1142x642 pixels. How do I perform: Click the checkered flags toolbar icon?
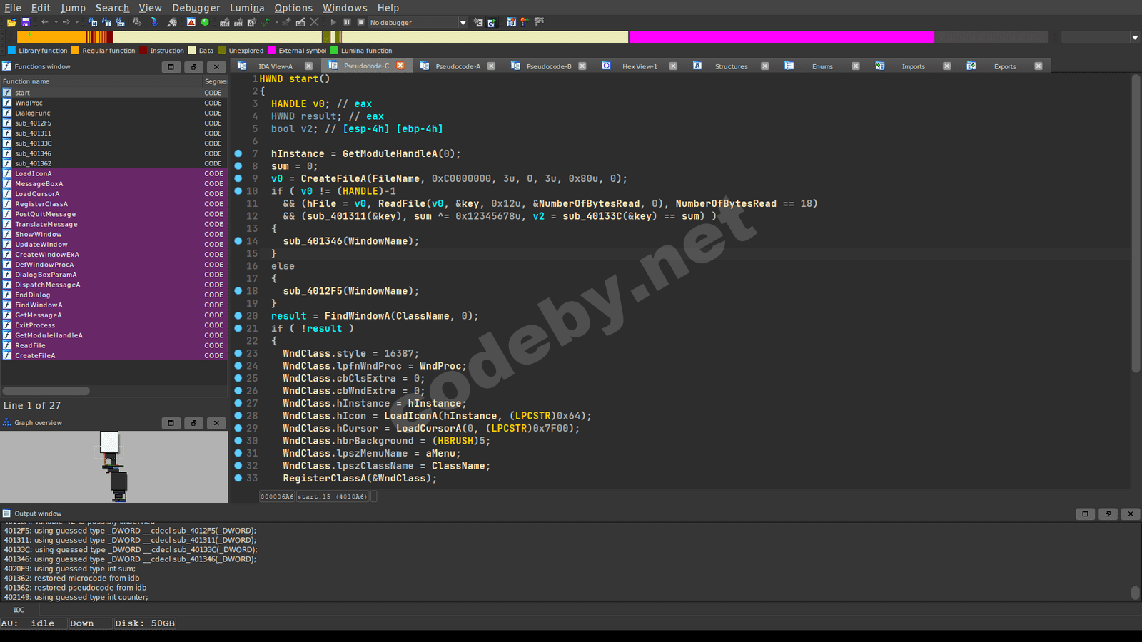(539, 21)
